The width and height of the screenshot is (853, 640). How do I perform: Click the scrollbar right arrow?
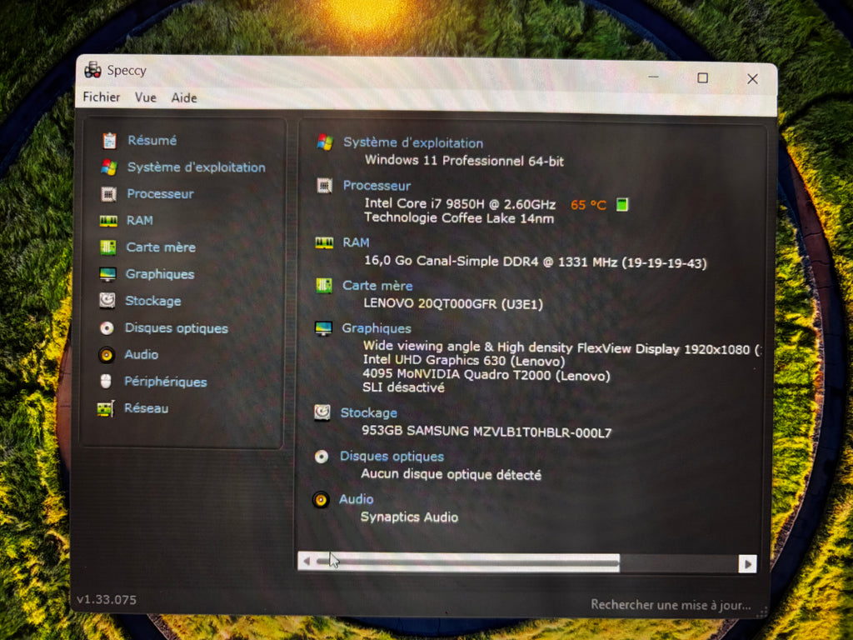[x=747, y=564]
